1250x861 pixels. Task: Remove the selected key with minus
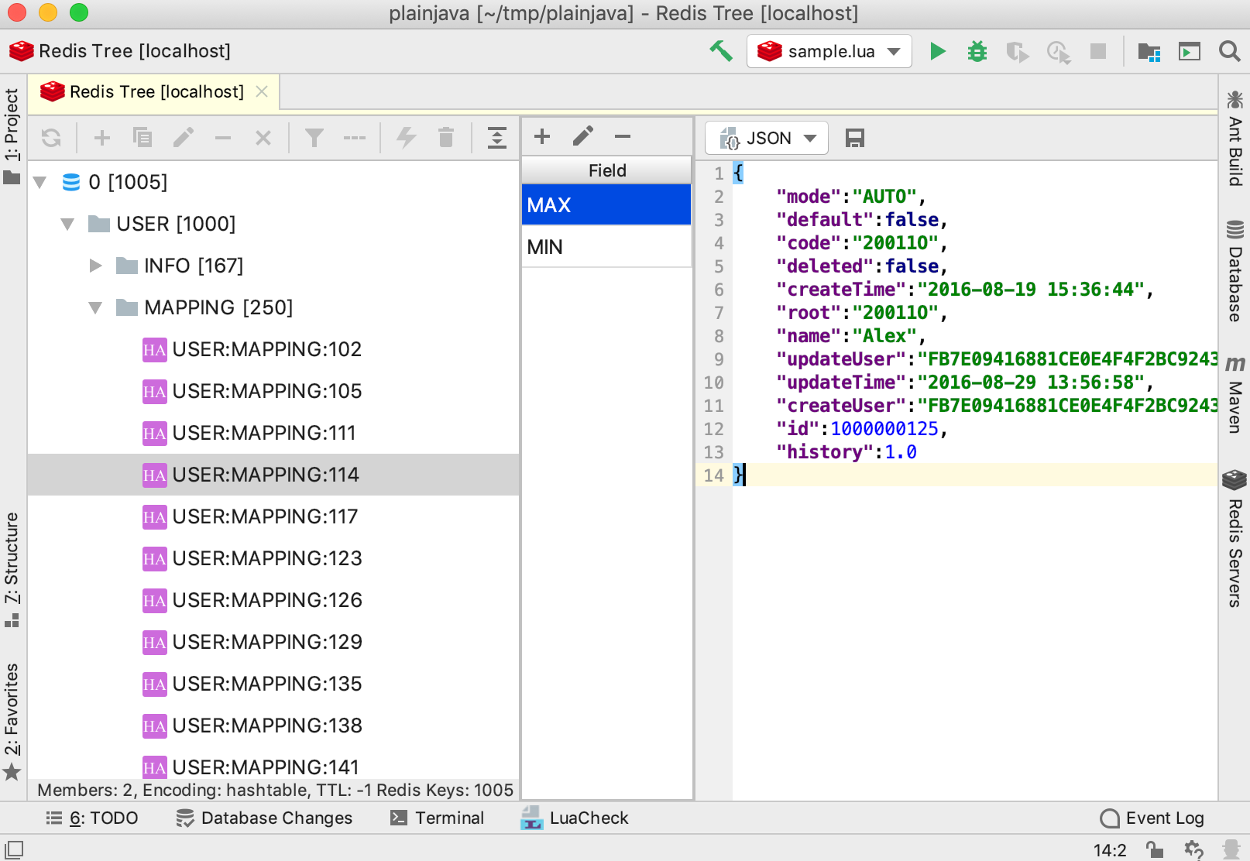coord(223,138)
